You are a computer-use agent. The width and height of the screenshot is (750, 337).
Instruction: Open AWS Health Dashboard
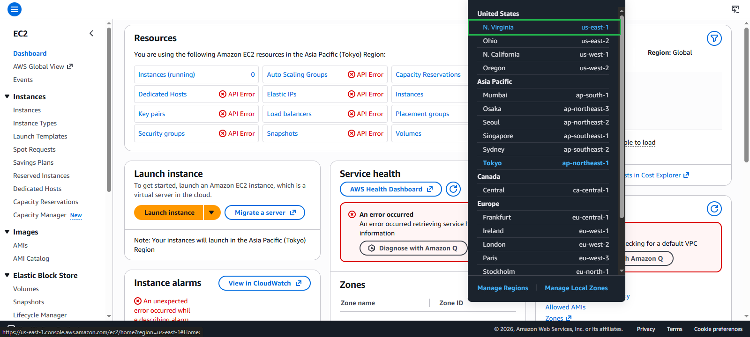pos(391,189)
